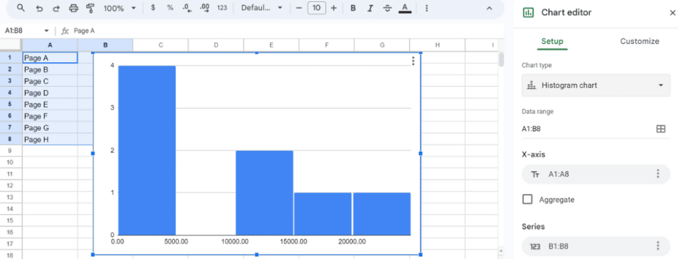Open the X-axis A1:A8 three-dot menu
Screen dimensions: 678x259
point(657,174)
